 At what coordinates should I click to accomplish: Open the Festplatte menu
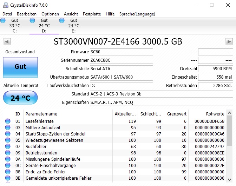point(92,14)
